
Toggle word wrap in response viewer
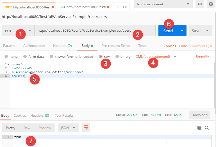(86, 128)
